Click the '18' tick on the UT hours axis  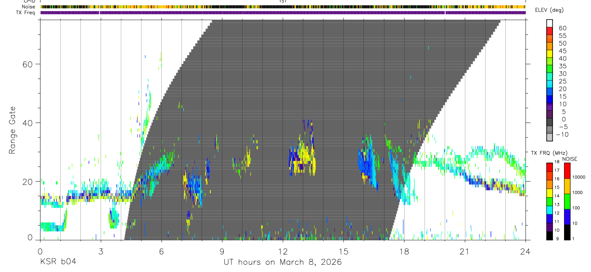tap(404, 251)
